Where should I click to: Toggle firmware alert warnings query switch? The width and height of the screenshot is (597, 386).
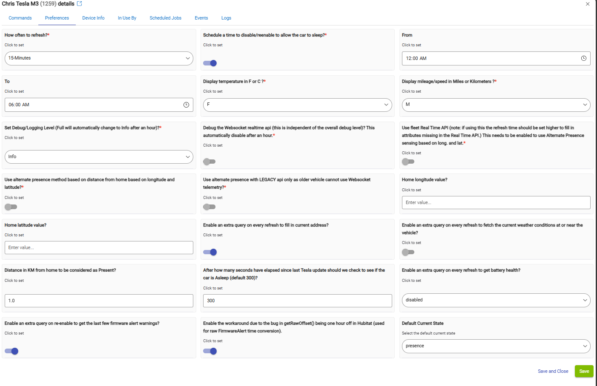11,351
